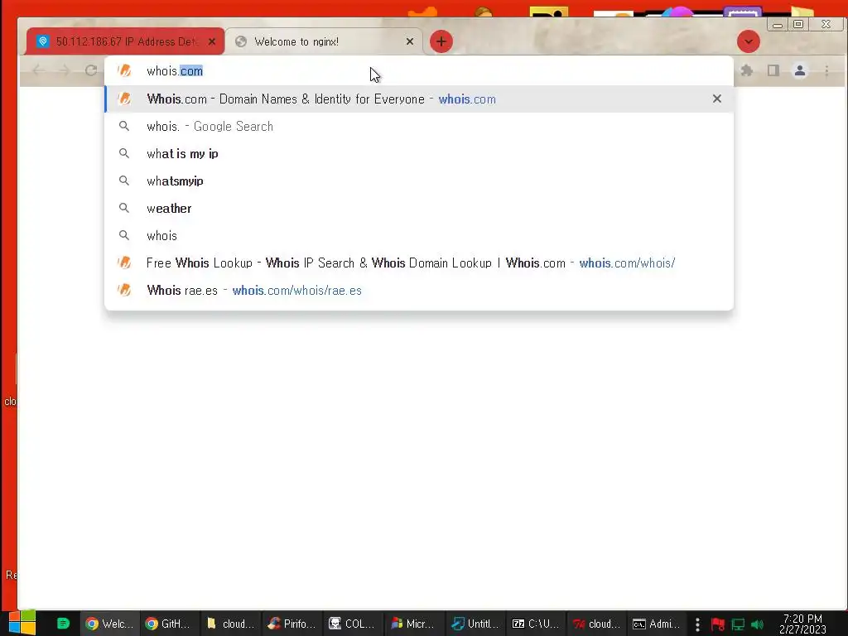Open the Extensions puzzle icon
This screenshot has width=848, height=636.
(x=747, y=70)
